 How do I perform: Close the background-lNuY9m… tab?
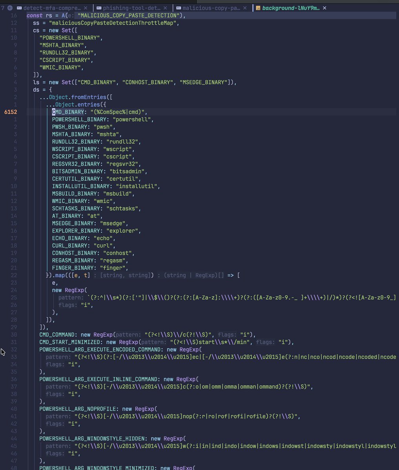[x=324, y=8]
